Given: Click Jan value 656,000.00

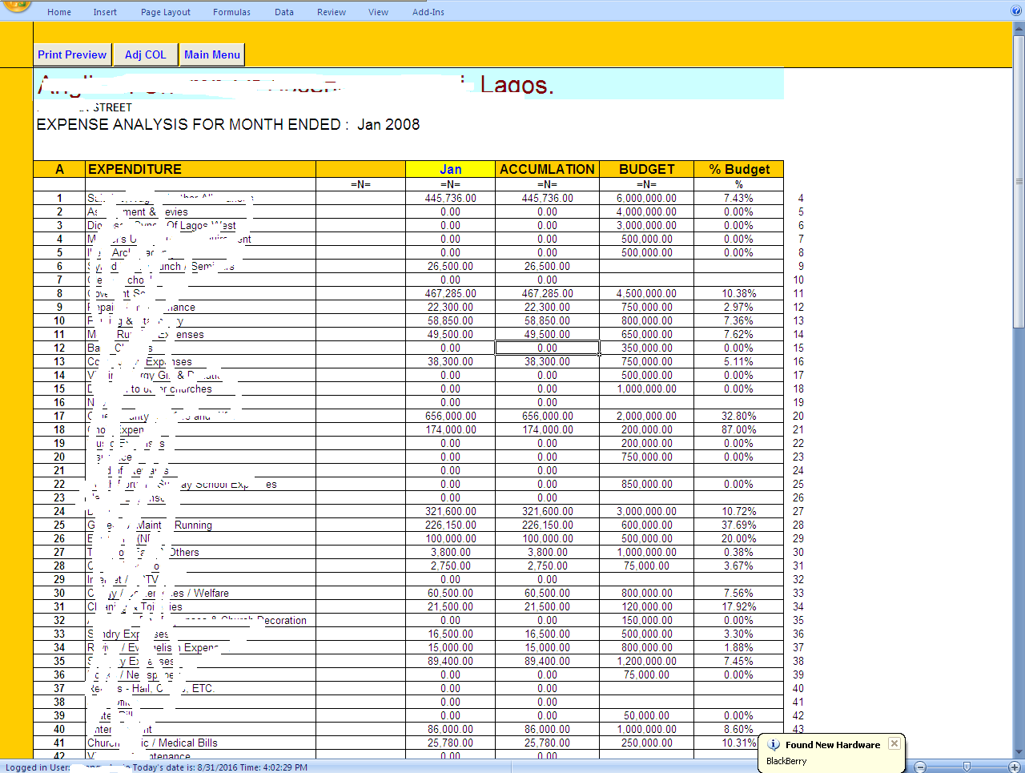Looking at the screenshot, I should (451, 416).
